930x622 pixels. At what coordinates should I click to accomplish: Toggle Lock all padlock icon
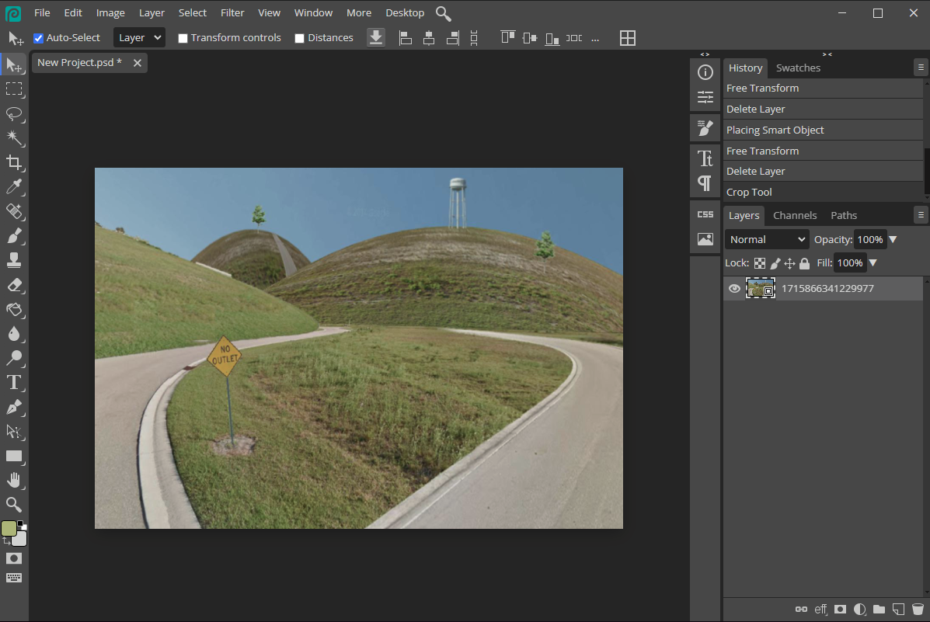(x=804, y=263)
